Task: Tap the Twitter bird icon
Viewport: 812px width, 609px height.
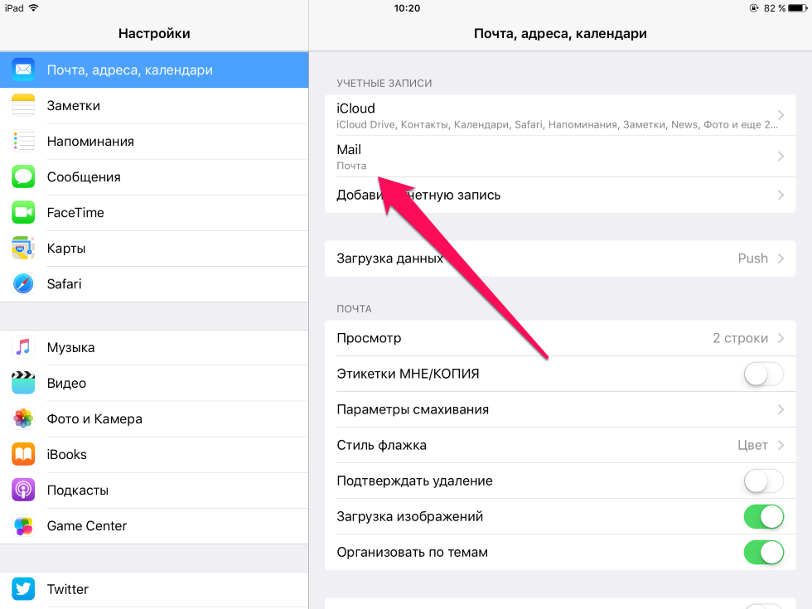Action: [23, 589]
